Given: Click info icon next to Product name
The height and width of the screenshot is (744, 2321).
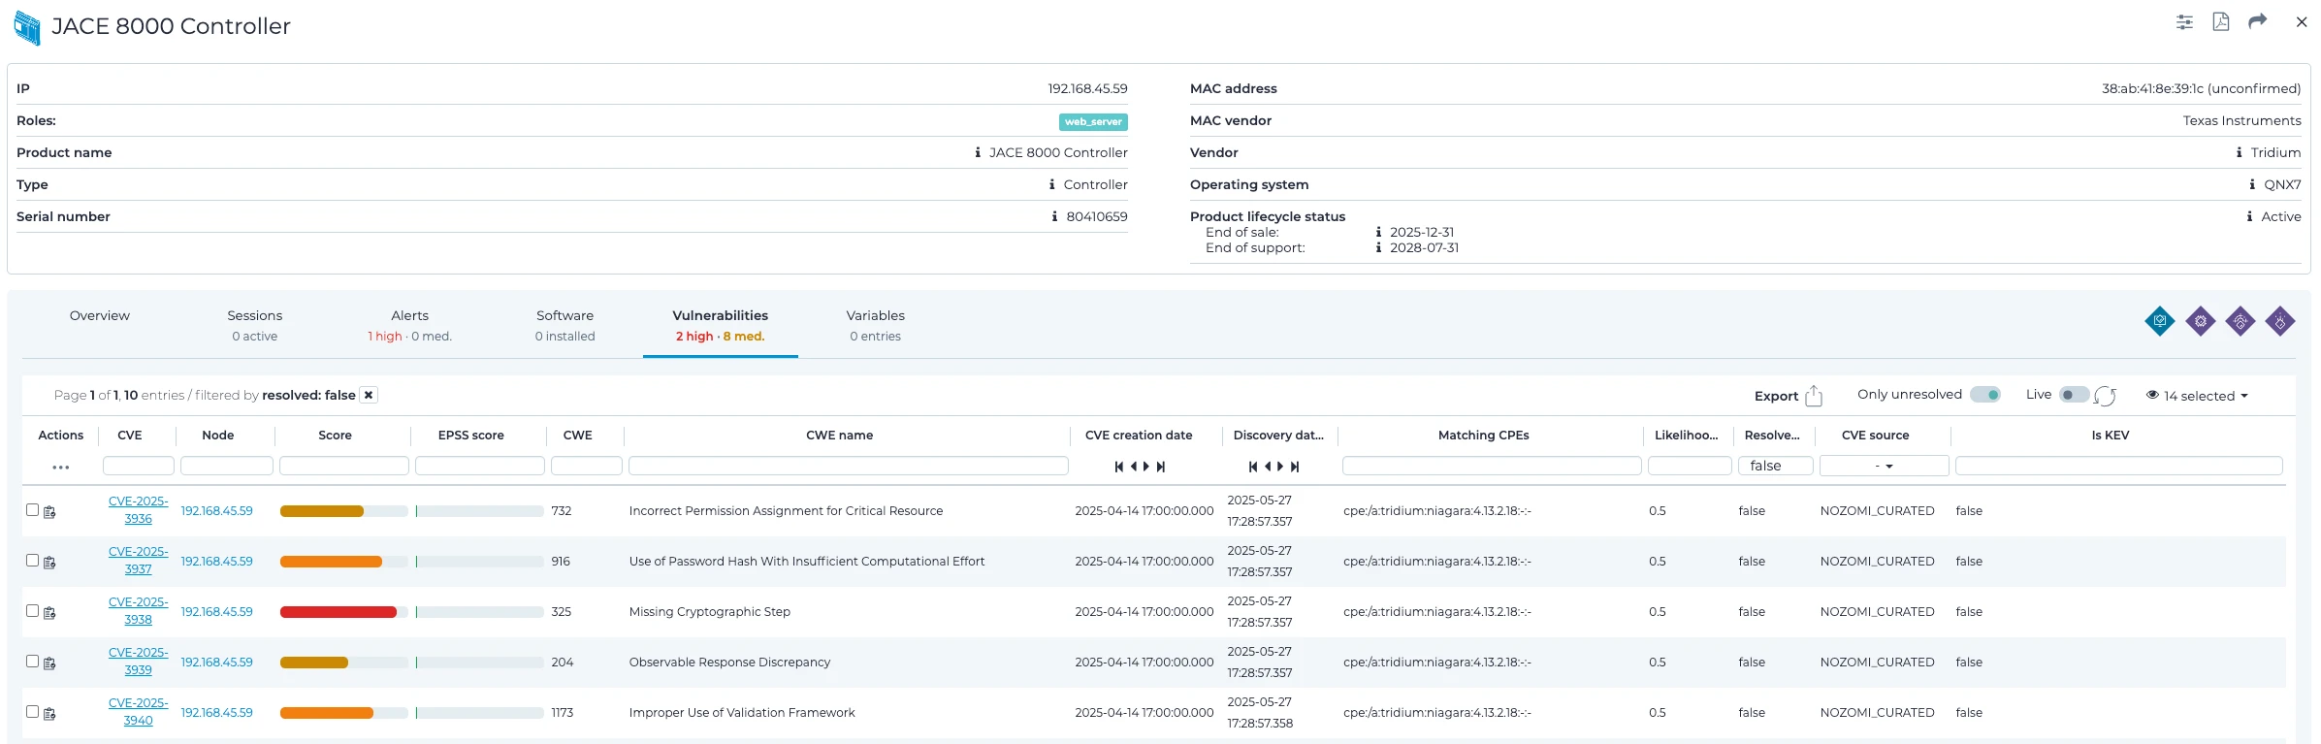Looking at the screenshot, I should (x=978, y=152).
